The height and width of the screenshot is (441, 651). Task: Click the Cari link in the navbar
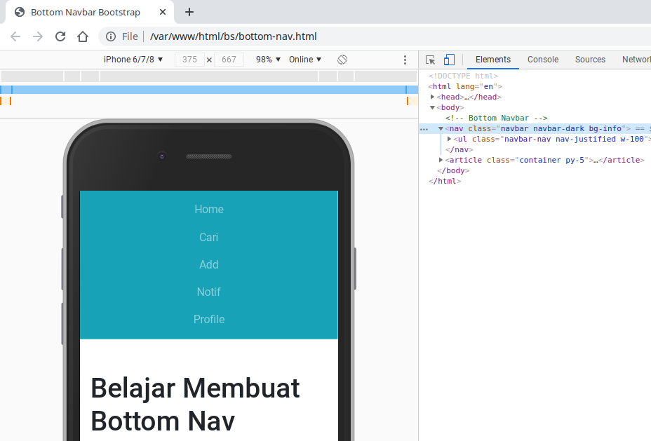208,237
